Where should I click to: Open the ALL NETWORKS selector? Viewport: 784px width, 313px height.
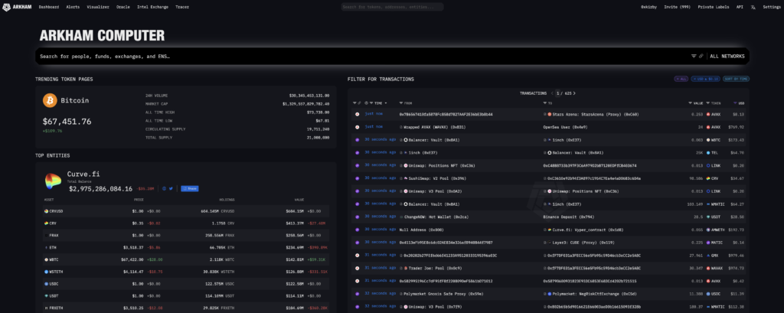[727, 57]
